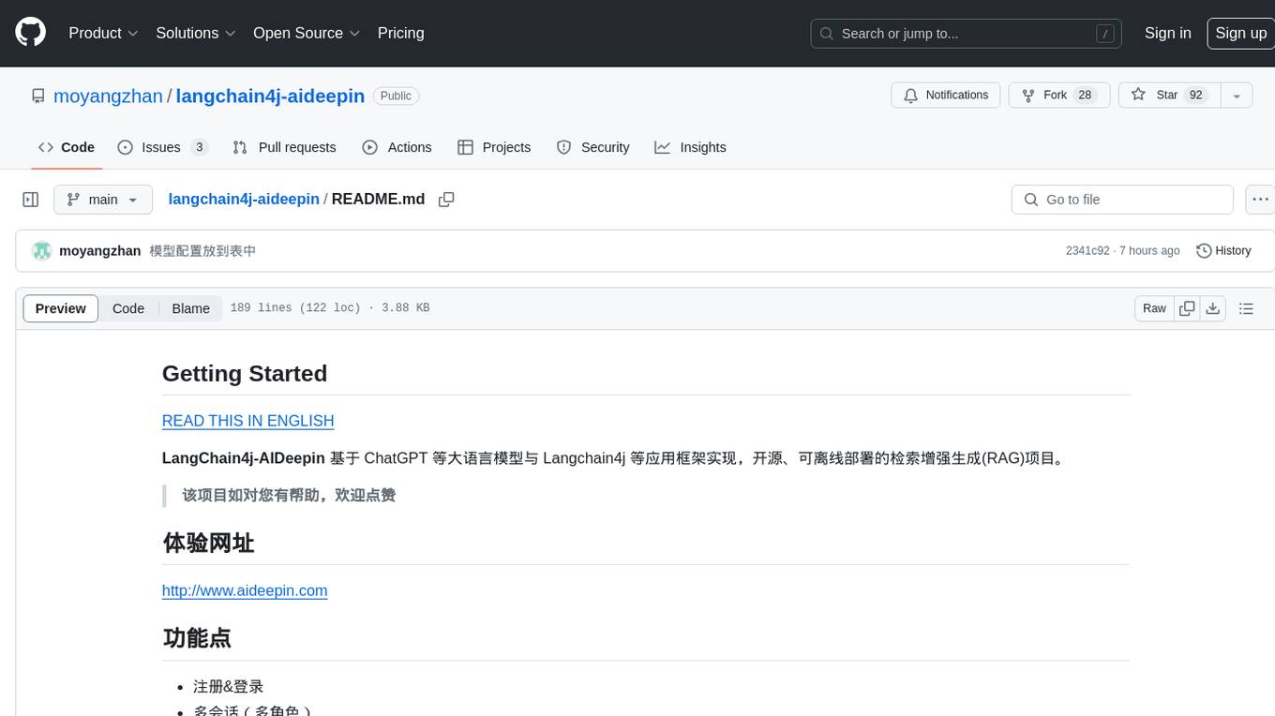Switch to Blame view
The image size is (1275, 716).
point(190,308)
